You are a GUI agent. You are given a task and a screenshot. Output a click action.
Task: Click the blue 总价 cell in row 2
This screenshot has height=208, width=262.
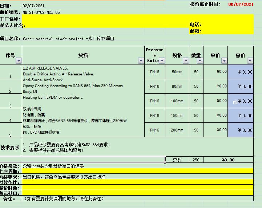click(241, 86)
